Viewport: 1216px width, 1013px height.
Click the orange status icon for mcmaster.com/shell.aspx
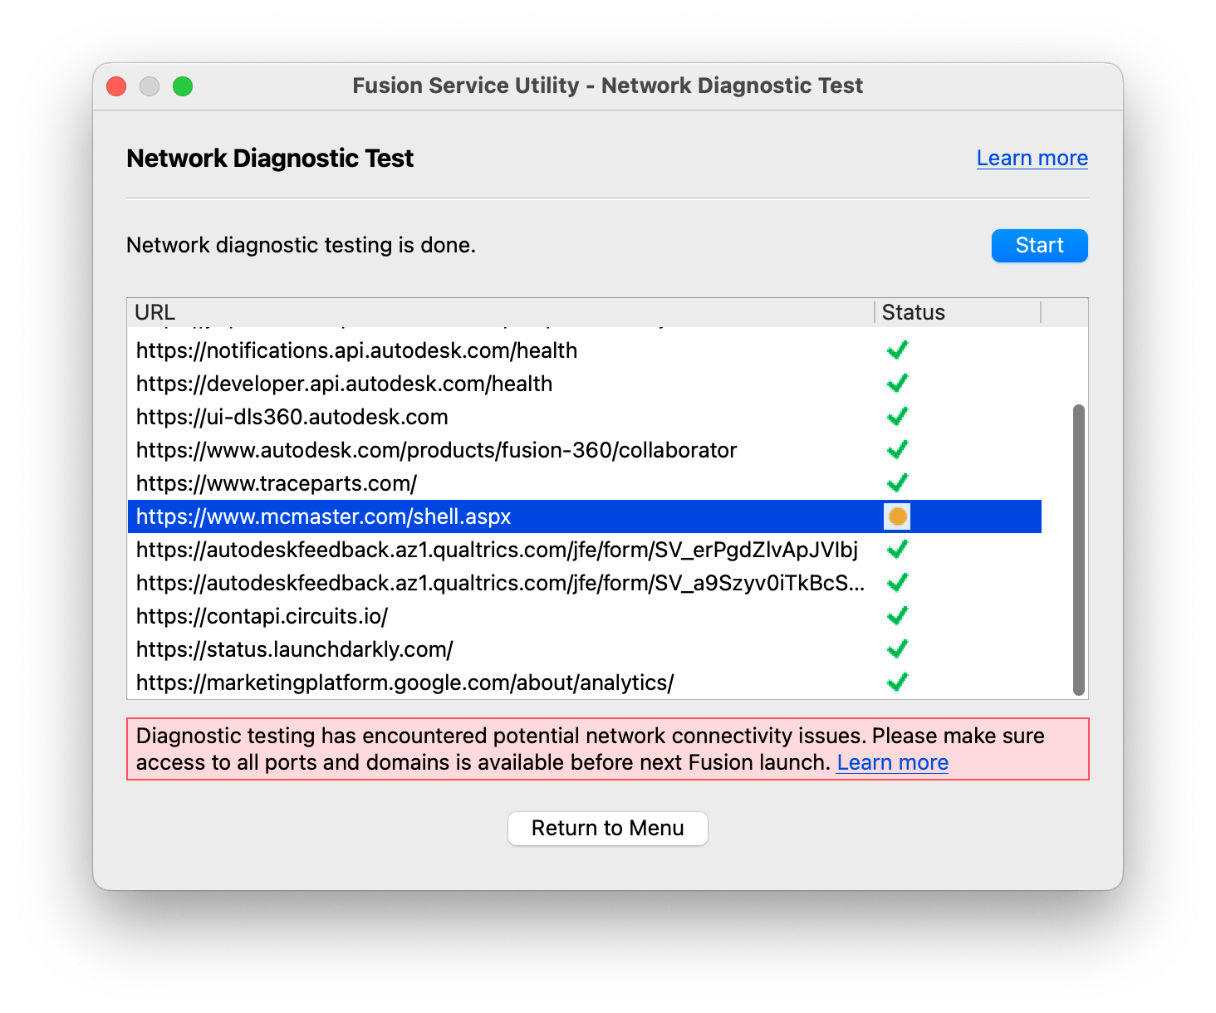point(897,516)
